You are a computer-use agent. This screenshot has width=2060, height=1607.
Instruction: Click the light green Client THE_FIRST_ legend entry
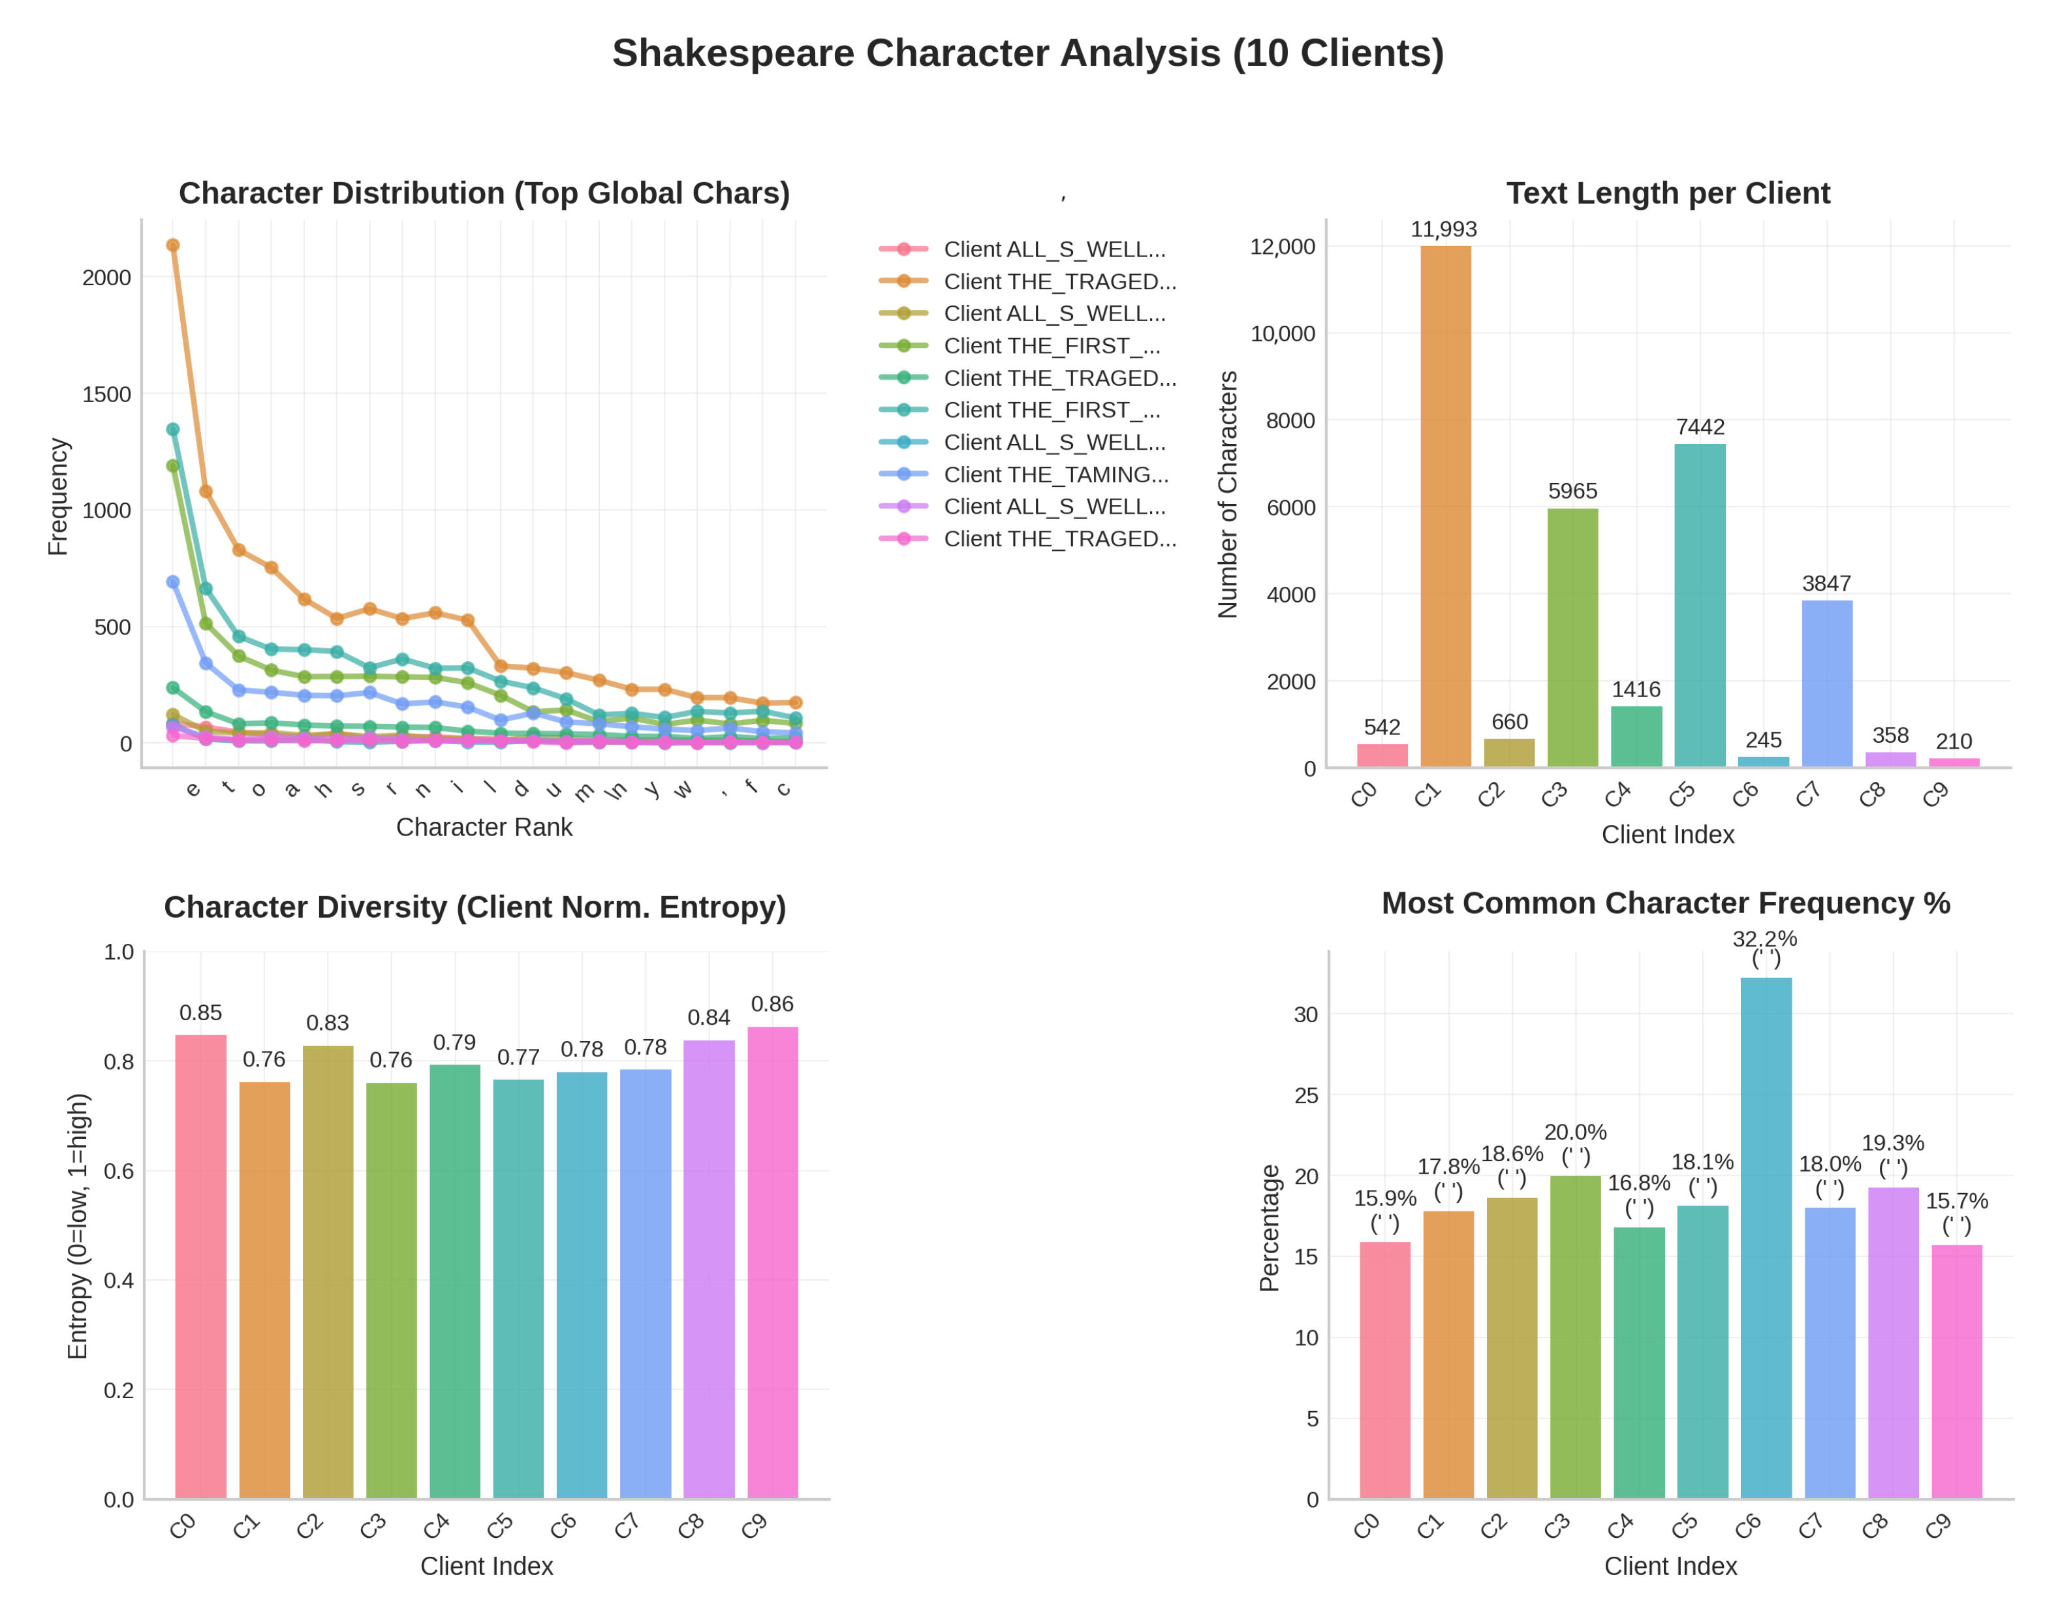(1051, 346)
